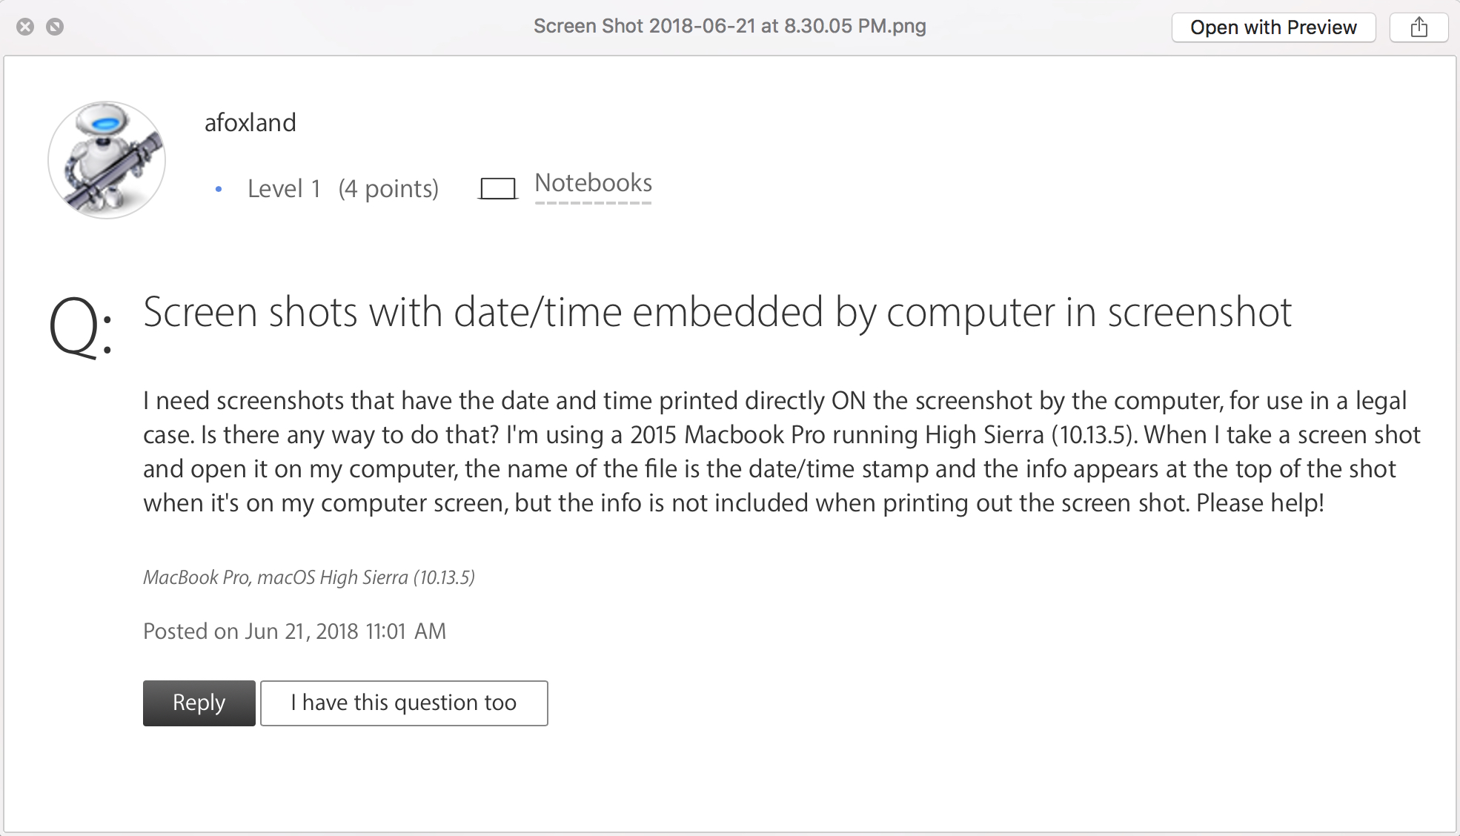Image resolution: width=1460 pixels, height=836 pixels.
Task: Click the 'Please help!' text
Action: point(1260,503)
